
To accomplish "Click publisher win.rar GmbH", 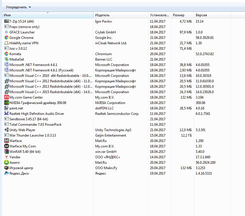I will (106, 152).
